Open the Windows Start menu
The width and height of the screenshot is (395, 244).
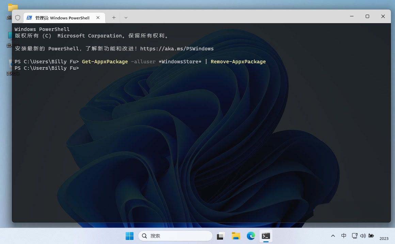click(129, 236)
